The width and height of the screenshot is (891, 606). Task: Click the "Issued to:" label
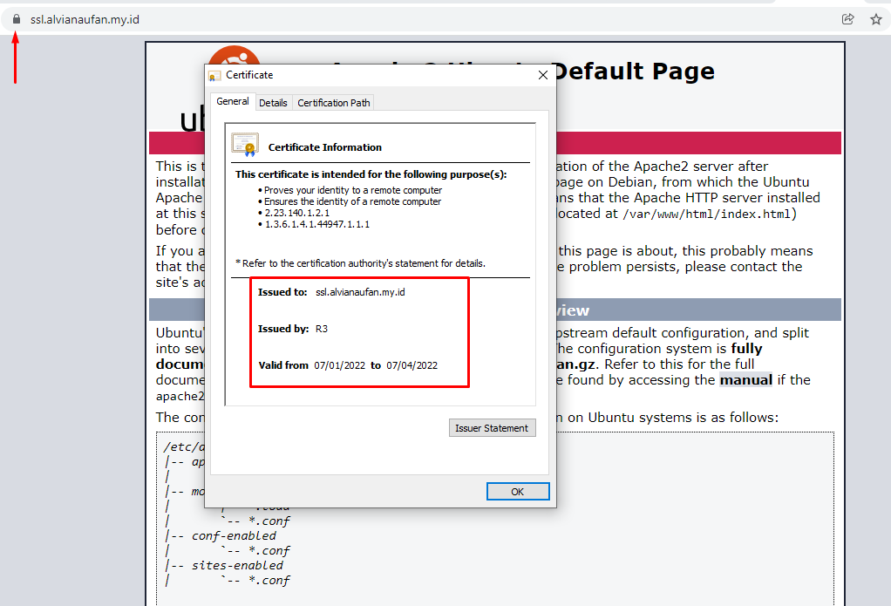coord(282,292)
